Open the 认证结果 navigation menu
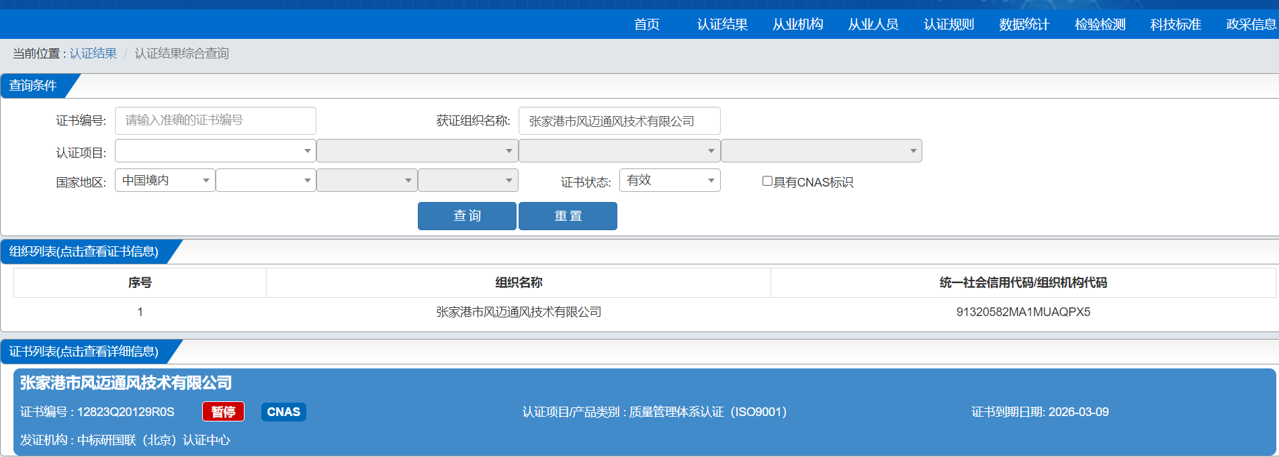The width and height of the screenshot is (1279, 457). [x=722, y=25]
